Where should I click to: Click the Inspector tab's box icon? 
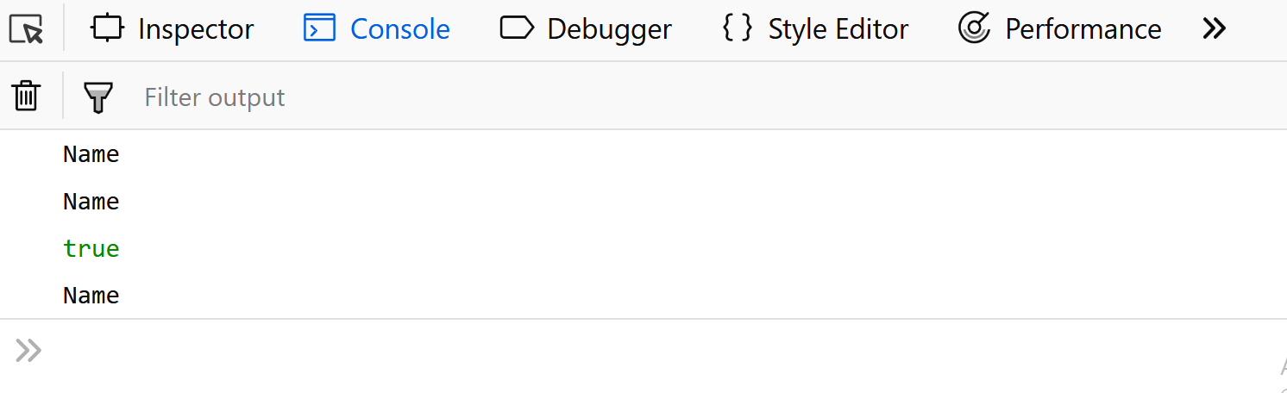click(108, 28)
